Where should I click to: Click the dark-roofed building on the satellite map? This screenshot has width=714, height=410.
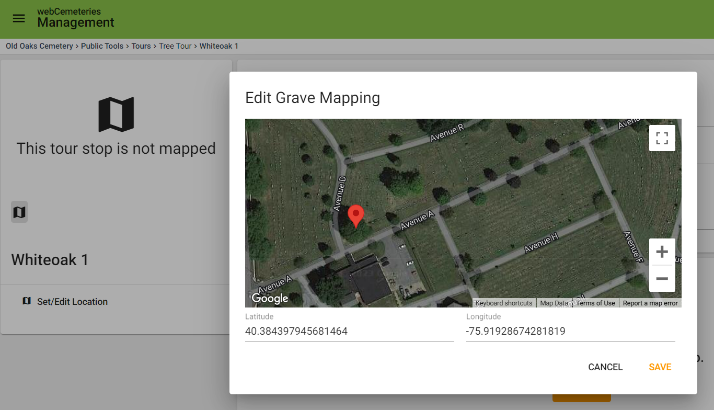click(x=368, y=279)
